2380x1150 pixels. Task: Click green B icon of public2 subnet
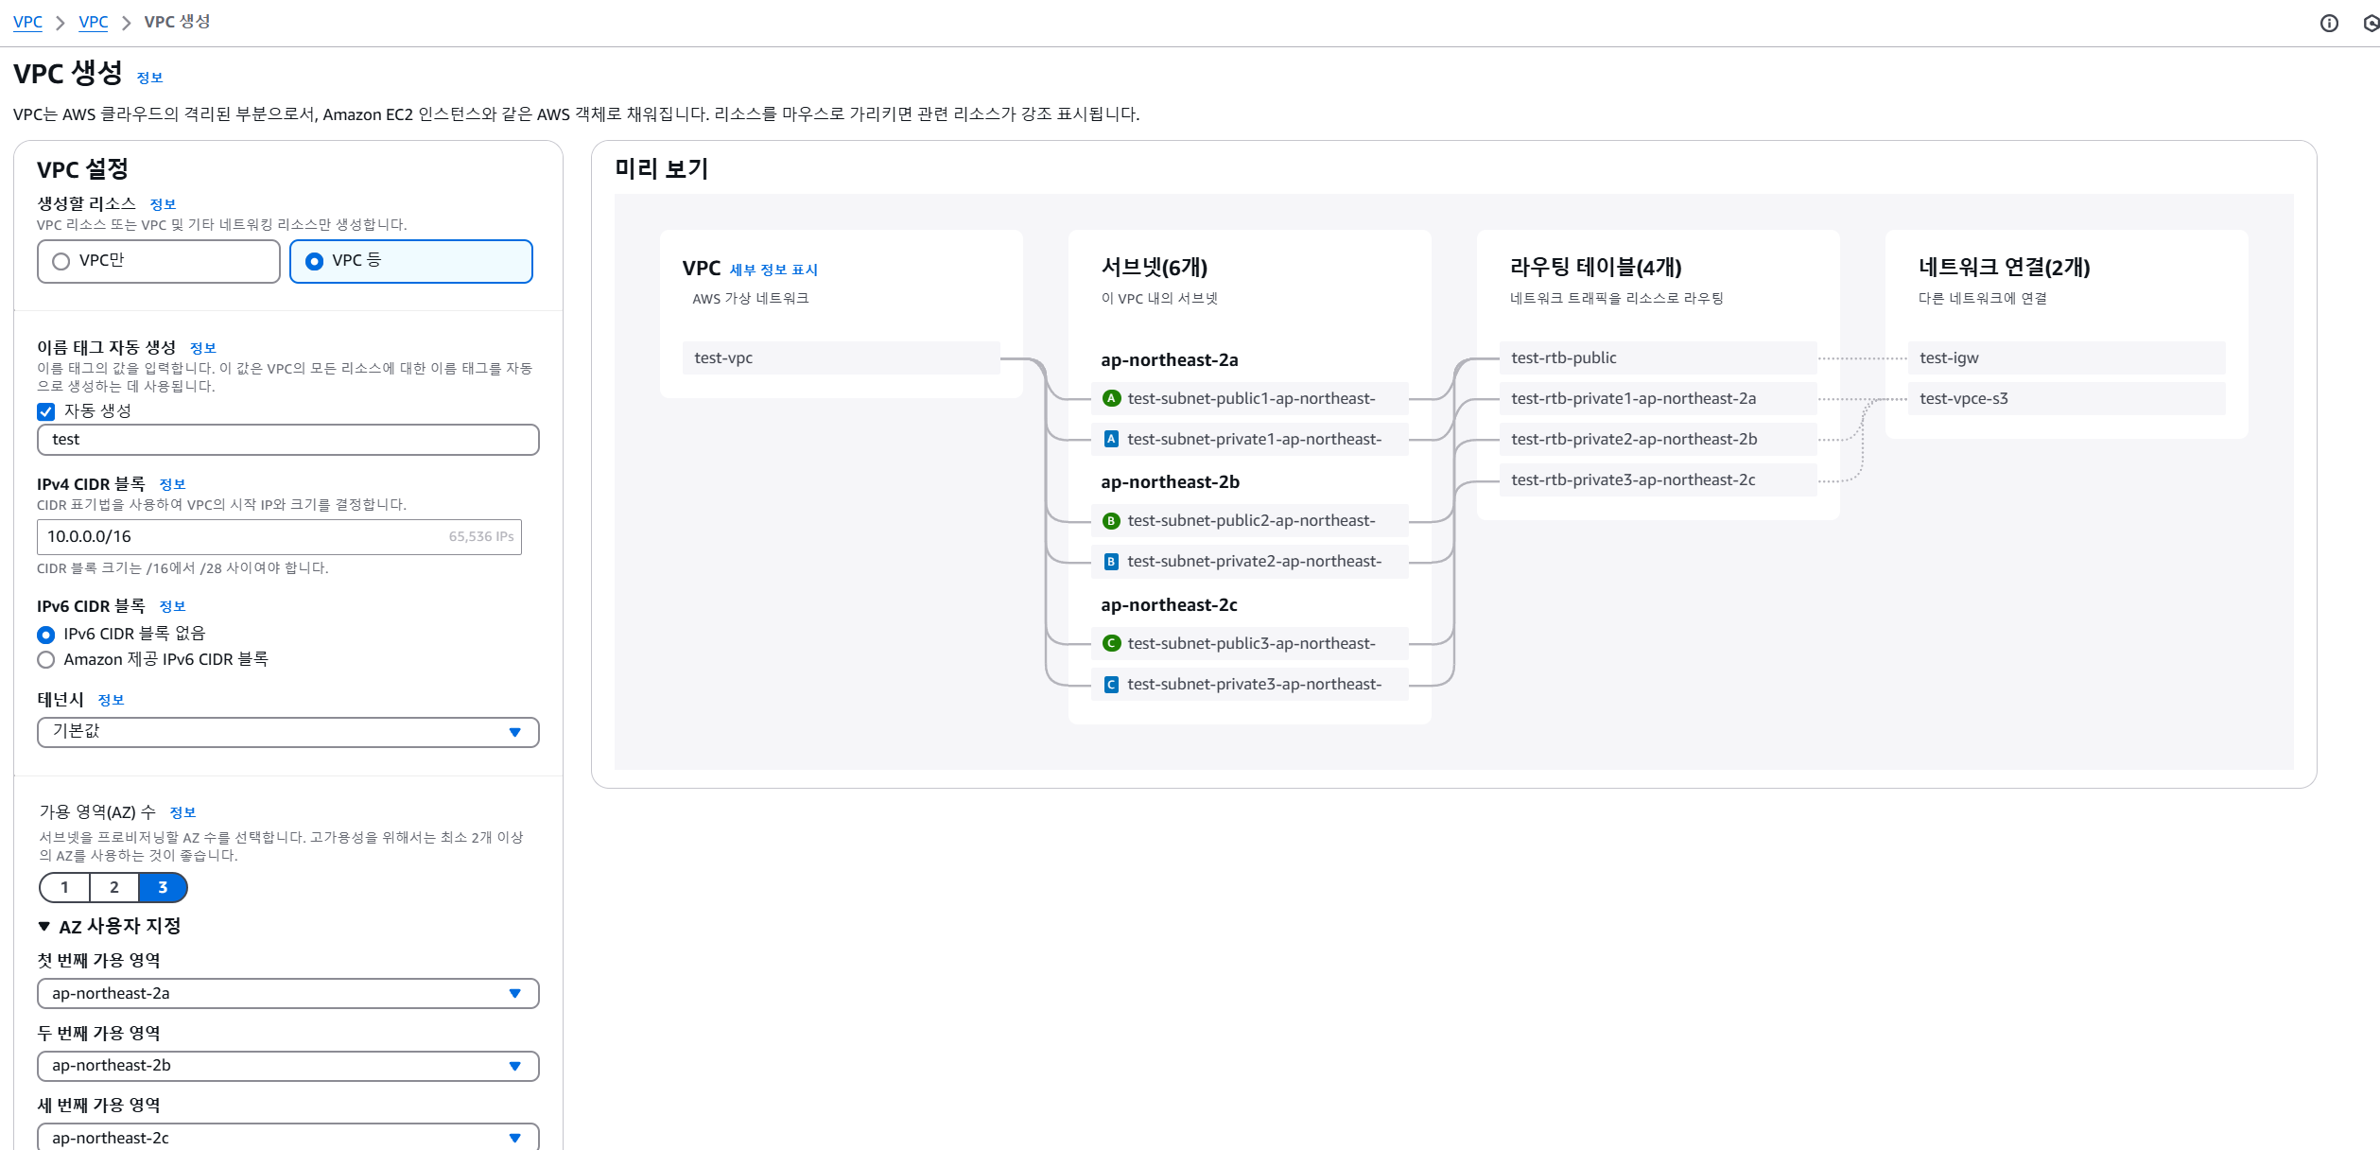[x=1112, y=521]
